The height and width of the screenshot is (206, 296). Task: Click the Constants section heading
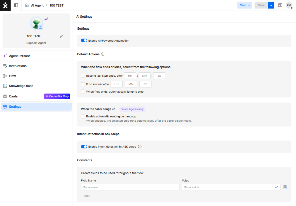click(85, 160)
